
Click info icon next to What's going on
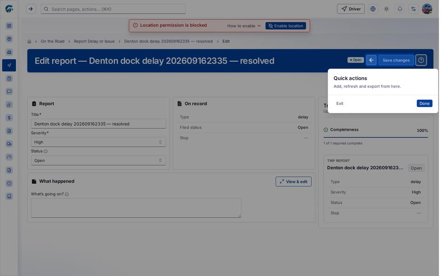tap(67, 194)
